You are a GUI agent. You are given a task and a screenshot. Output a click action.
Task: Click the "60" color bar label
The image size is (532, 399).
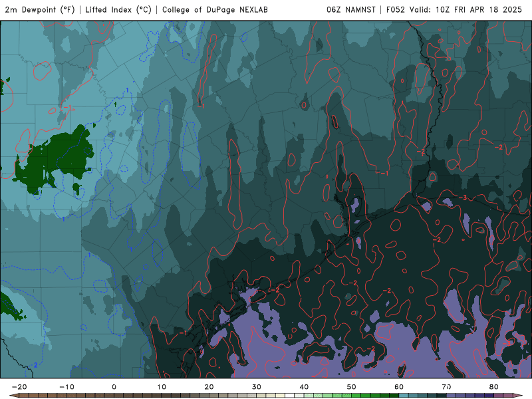[x=399, y=387]
